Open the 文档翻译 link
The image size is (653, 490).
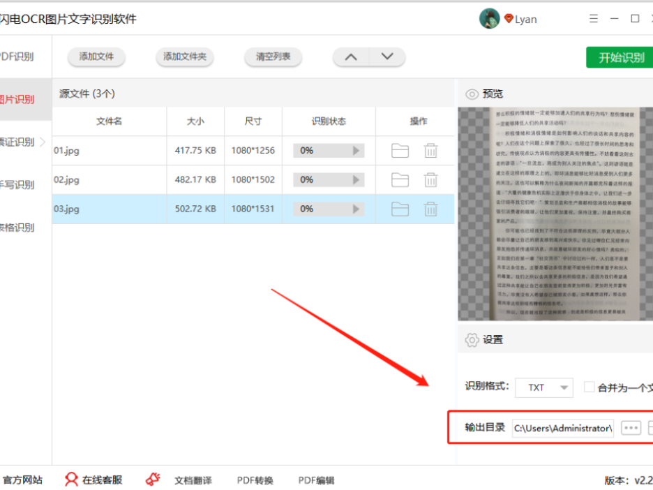click(193, 480)
